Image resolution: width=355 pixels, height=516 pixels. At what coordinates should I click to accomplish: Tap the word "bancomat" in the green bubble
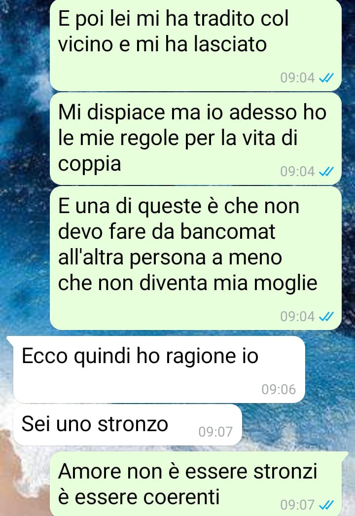click(x=228, y=232)
